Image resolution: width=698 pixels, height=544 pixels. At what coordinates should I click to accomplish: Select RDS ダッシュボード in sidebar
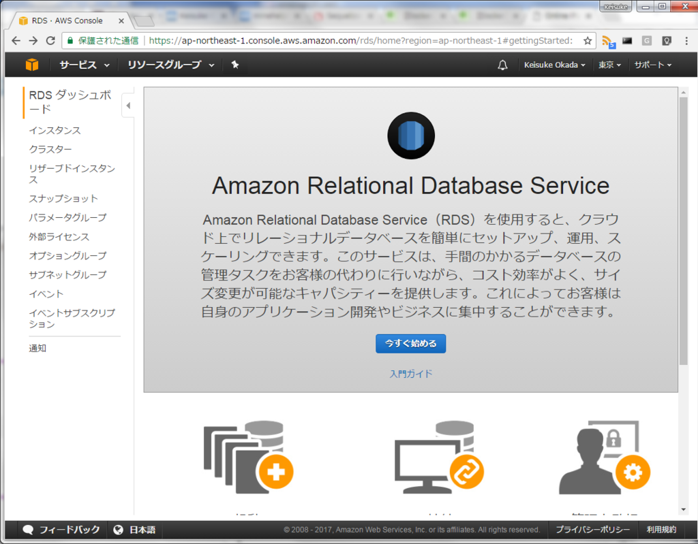70,102
